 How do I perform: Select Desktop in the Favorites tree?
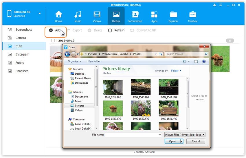(80, 74)
